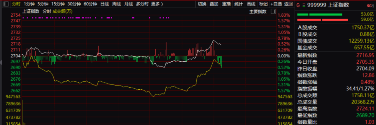Click the 分时 legend label in chart
This screenshot has height=125, width=376.
[47, 11]
